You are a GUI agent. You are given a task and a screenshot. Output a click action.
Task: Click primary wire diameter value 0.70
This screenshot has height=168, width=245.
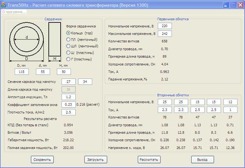coord(164,49)
